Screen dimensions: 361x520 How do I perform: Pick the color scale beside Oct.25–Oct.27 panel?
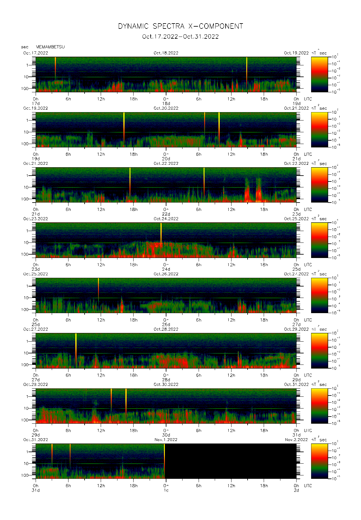[x=319, y=295]
